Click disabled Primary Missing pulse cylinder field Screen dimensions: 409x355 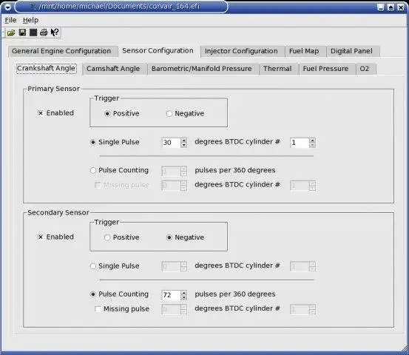tap(300, 186)
